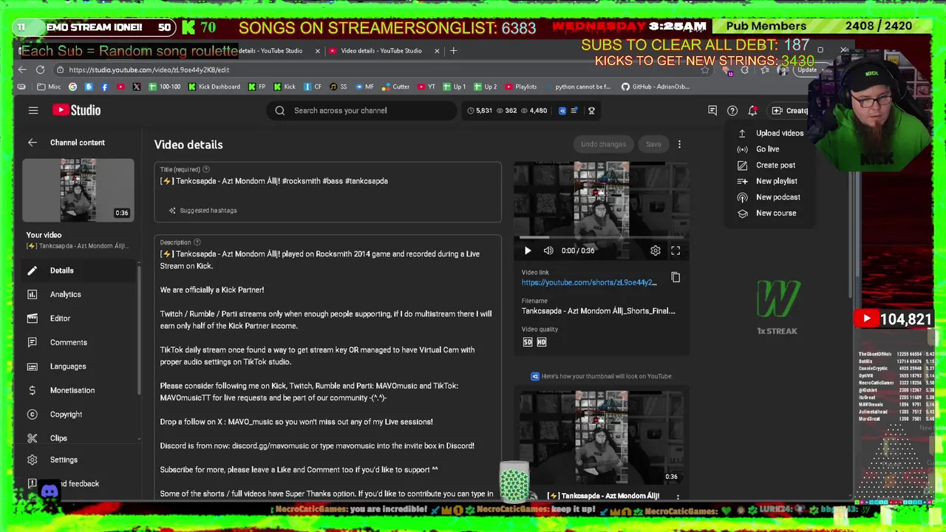
Task: Click the Suggested hashtags button
Action: (203, 211)
